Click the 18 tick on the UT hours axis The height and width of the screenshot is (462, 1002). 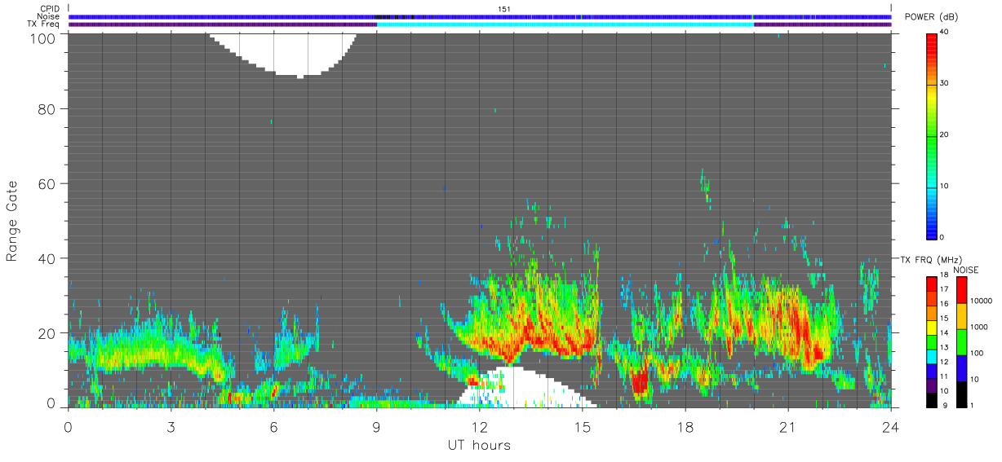coord(685,426)
